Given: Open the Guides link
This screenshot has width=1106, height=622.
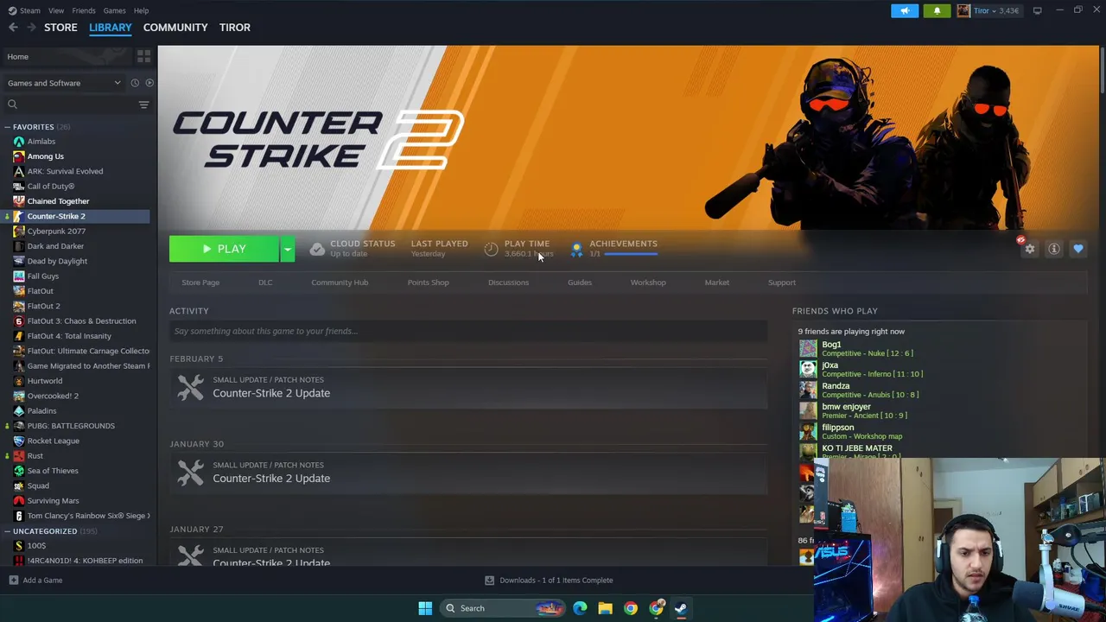Looking at the screenshot, I should tap(580, 282).
